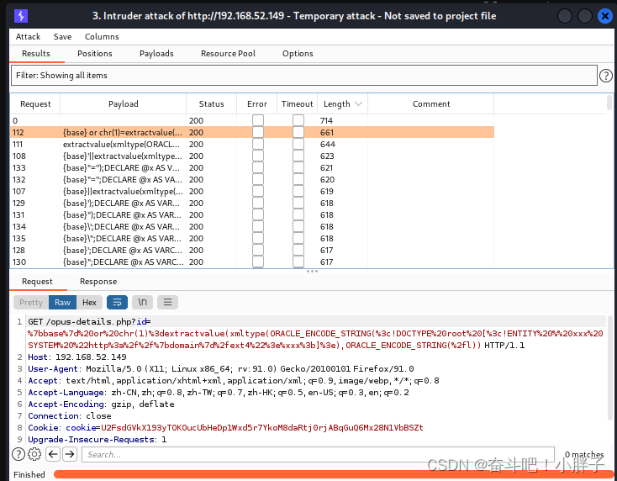
Task: Click the Finished status text
Action: pos(29,475)
